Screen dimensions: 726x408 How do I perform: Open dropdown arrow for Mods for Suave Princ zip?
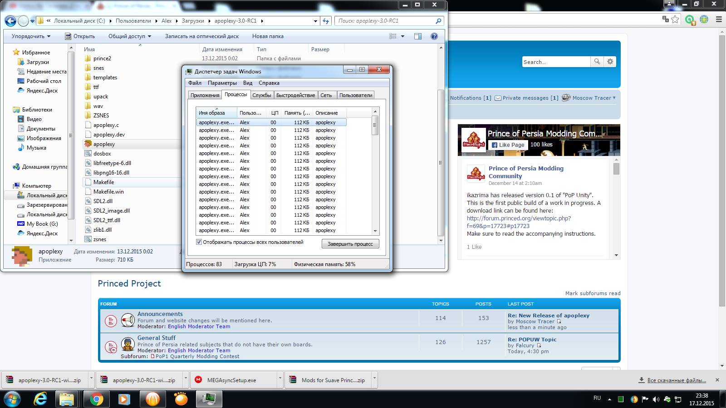[374, 377]
